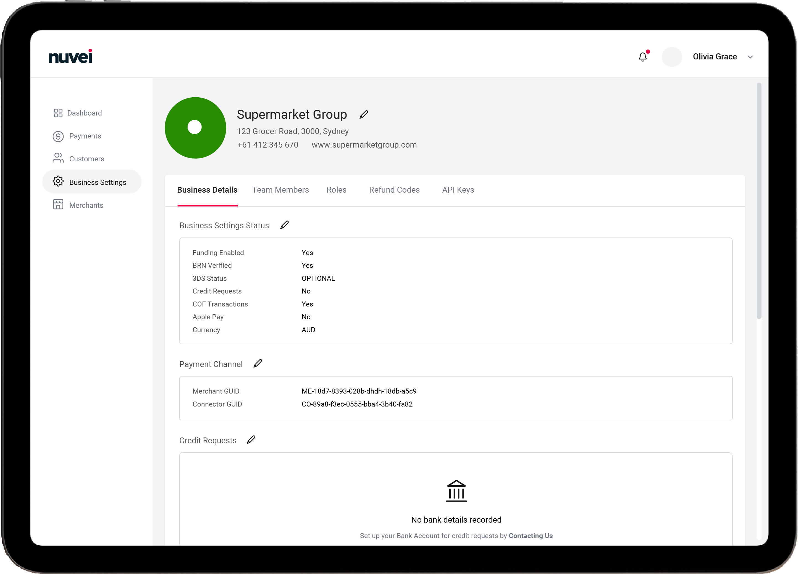798x574 pixels.
Task: Click Olivia Grace's profile avatar
Action: click(x=672, y=57)
